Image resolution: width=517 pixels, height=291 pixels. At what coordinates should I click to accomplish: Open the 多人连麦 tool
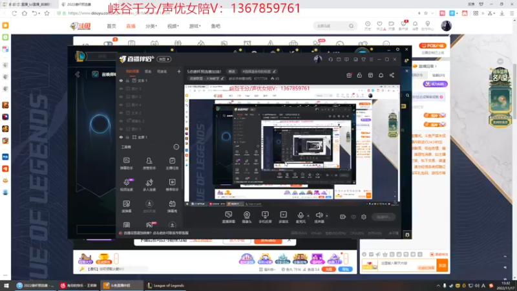[149, 185]
